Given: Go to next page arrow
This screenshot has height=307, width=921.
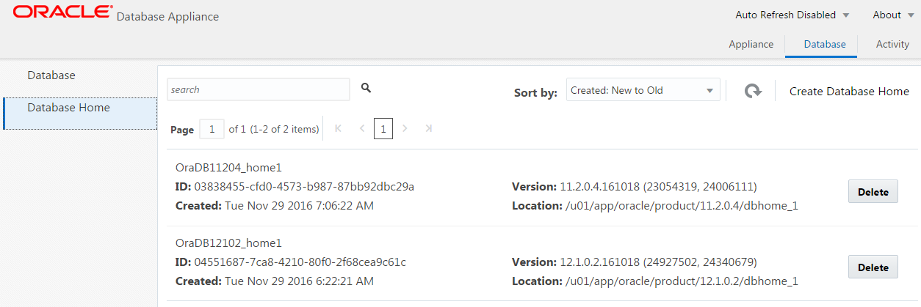Looking at the screenshot, I should click(x=405, y=128).
